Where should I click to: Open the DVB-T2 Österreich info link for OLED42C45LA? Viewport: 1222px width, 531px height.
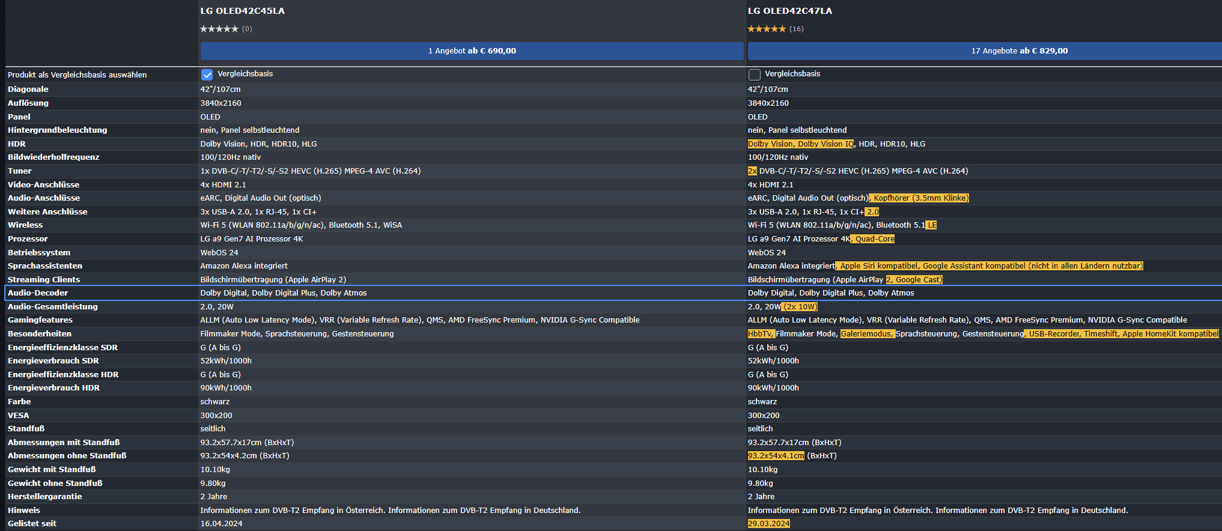[292, 511]
